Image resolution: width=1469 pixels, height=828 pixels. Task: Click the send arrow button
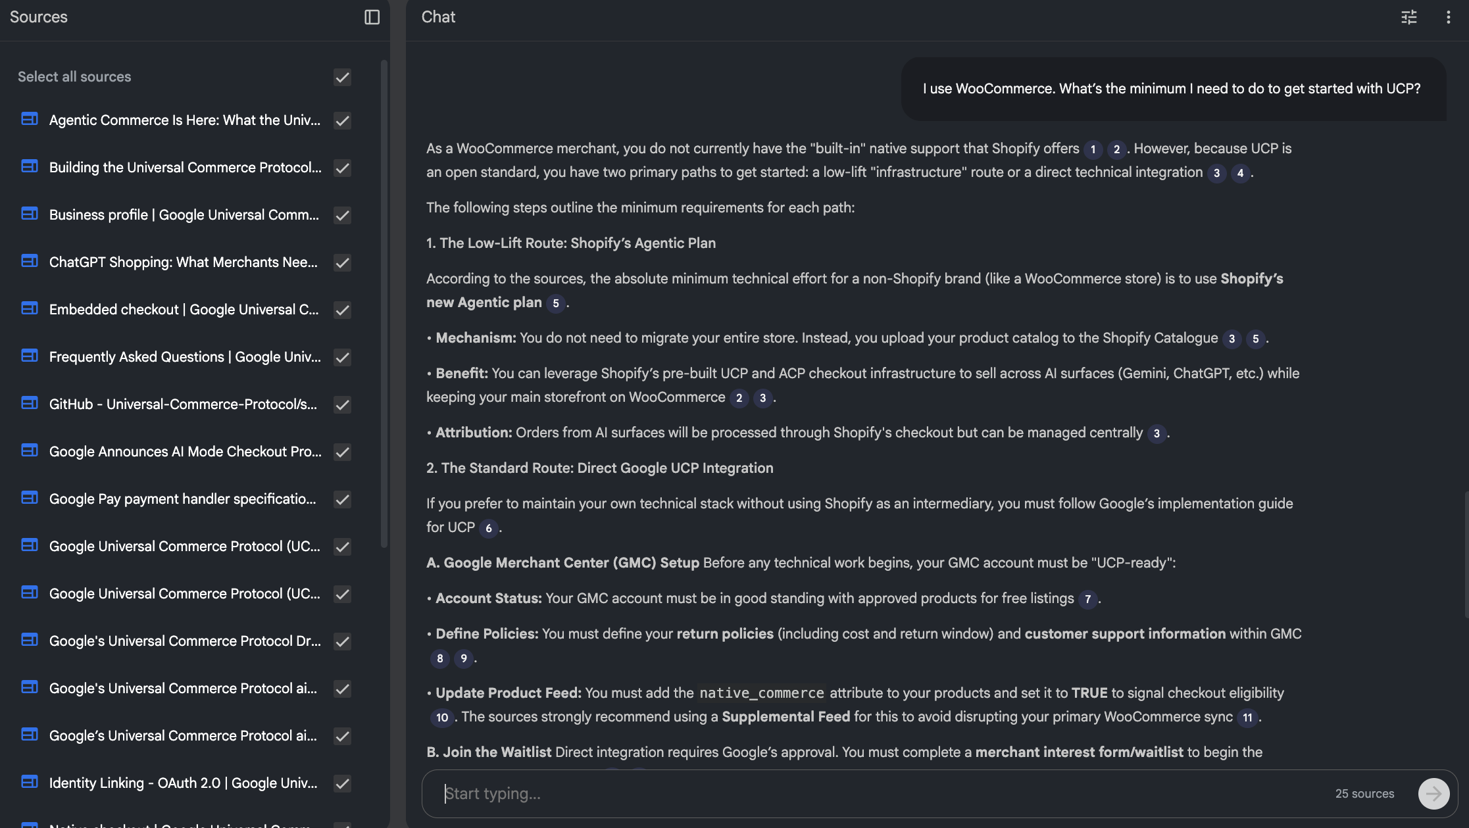click(x=1433, y=794)
